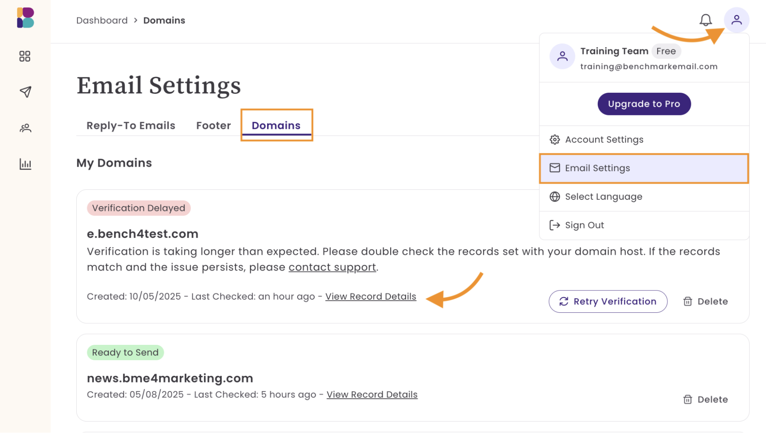Switch to the Footer tab
Screen dimensions: 766x433
(x=213, y=126)
